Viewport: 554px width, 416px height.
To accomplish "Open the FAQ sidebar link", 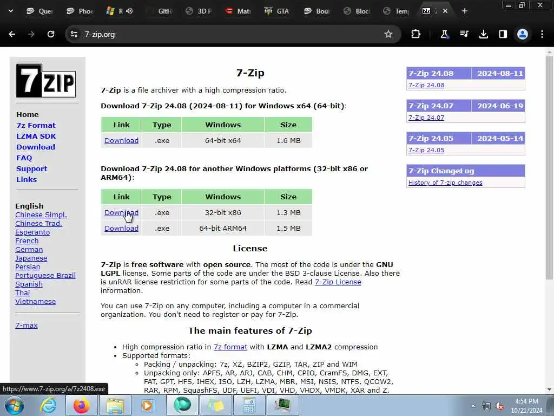I will (x=24, y=158).
